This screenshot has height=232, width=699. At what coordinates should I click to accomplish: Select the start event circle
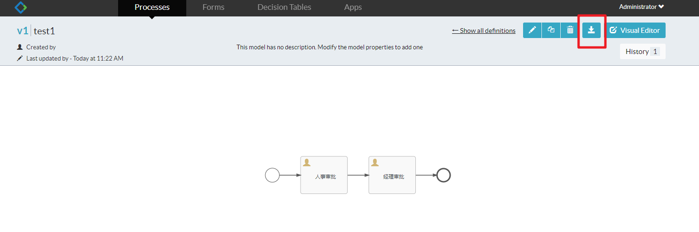[272, 175]
